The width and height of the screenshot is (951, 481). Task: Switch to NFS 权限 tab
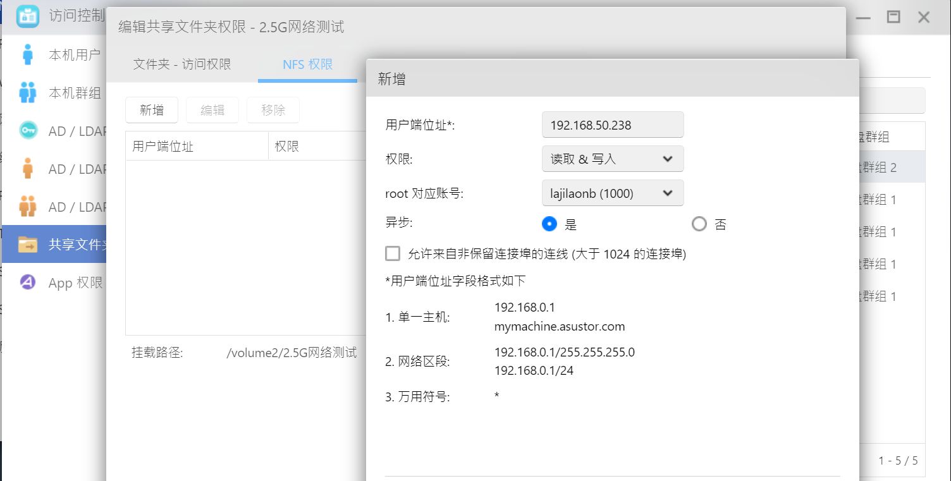coord(307,64)
